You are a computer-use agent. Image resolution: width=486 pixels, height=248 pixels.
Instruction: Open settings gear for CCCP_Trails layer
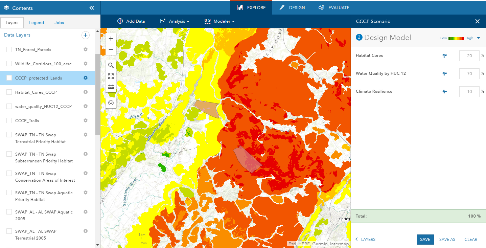(x=86, y=120)
